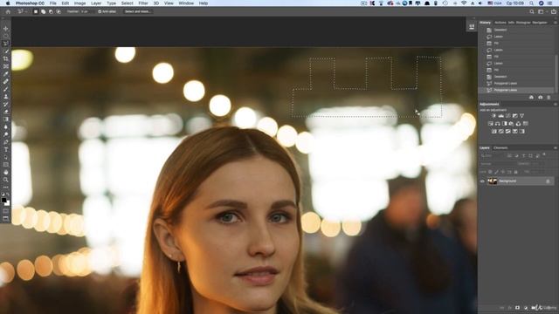Click the background color swatch
Image resolution: width=559 pixels, height=314 pixels.
pos(7,203)
